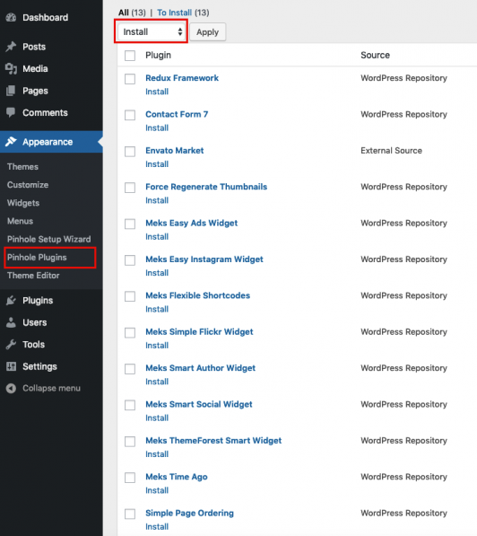Click the Tools wrench icon
This screenshot has width=477, height=536.
[11, 344]
